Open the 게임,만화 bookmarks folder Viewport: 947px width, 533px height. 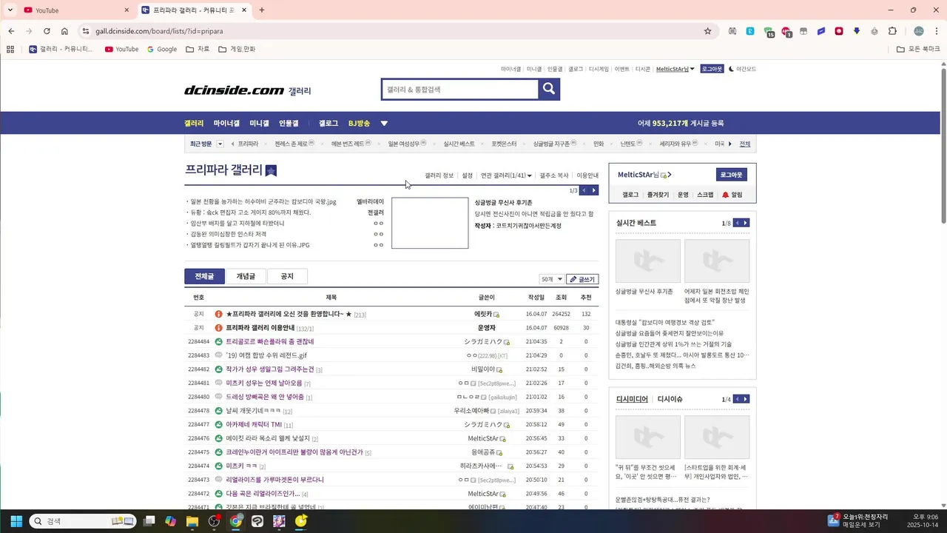[x=236, y=49]
